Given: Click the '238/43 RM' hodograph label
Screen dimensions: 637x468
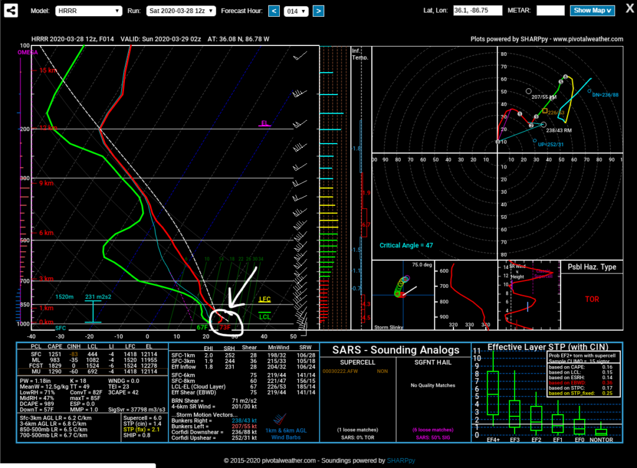Looking at the screenshot, I should point(559,131).
